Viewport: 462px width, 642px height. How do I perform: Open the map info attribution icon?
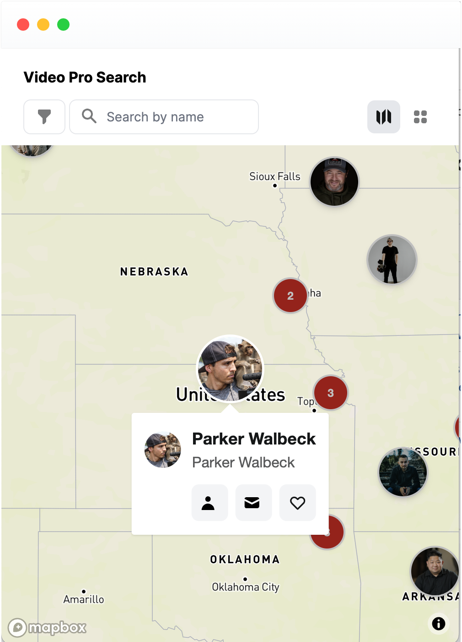438,623
